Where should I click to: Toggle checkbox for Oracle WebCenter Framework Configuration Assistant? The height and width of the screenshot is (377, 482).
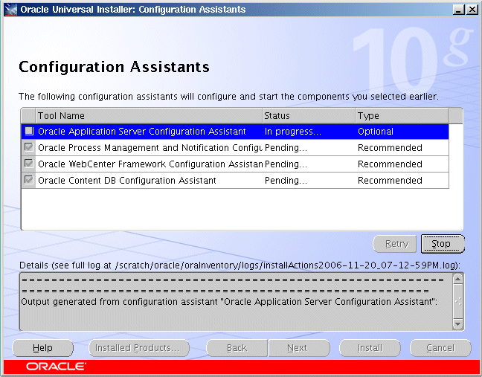[x=29, y=164]
